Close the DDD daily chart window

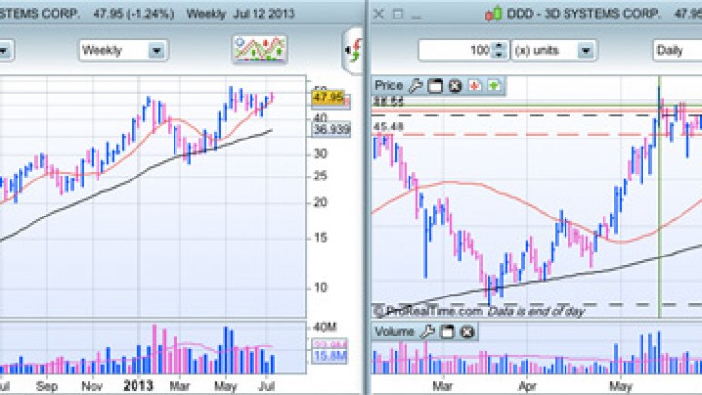point(378,14)
